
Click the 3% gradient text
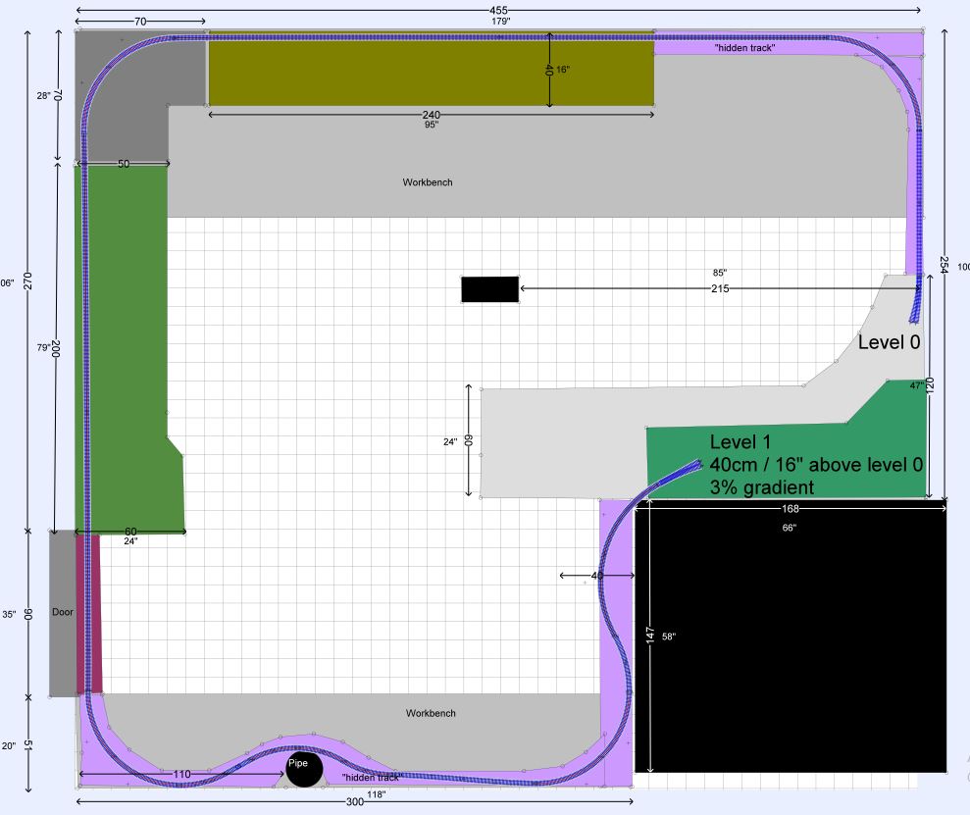click(762, 486)
